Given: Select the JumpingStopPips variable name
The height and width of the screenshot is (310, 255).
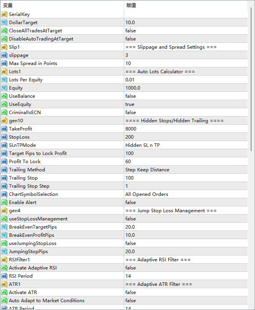Looking at the screenshot, I should (x=28, y=252).
